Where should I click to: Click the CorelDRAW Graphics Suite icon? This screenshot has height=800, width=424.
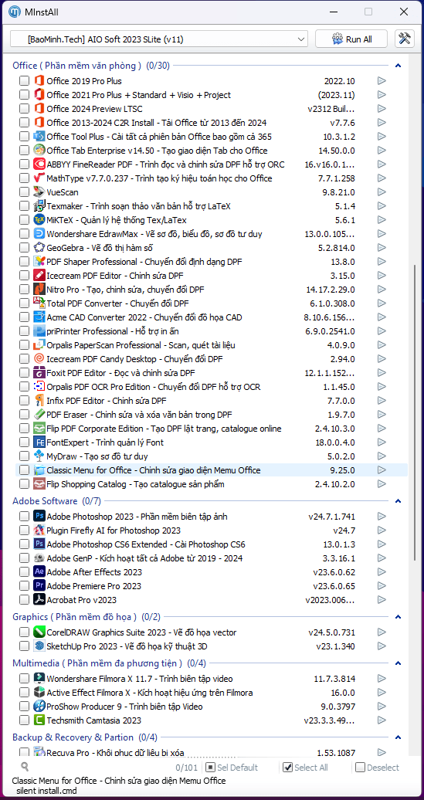point(39,632)
